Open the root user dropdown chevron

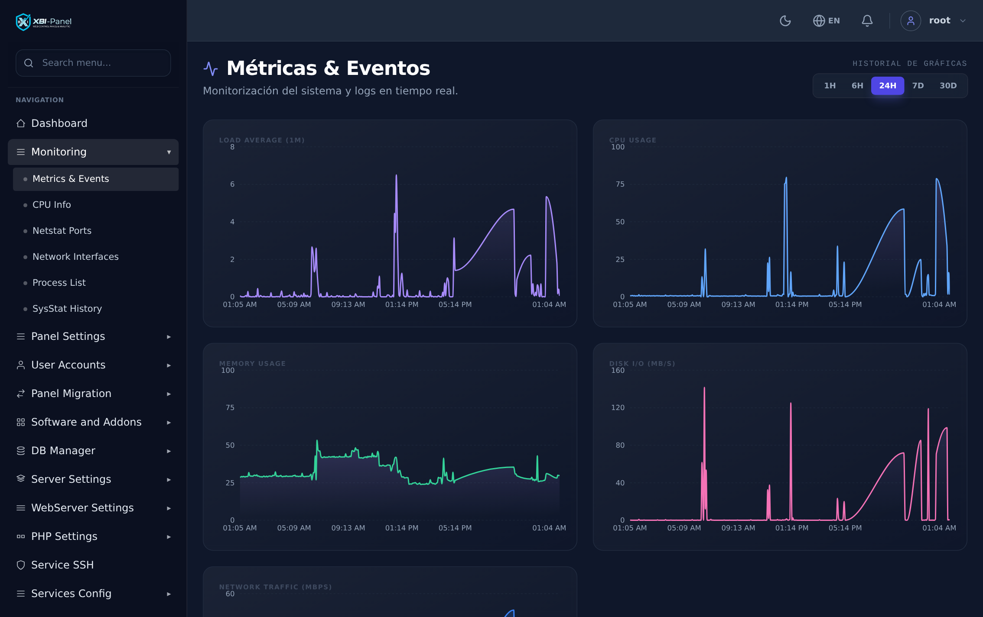point(963,21)
